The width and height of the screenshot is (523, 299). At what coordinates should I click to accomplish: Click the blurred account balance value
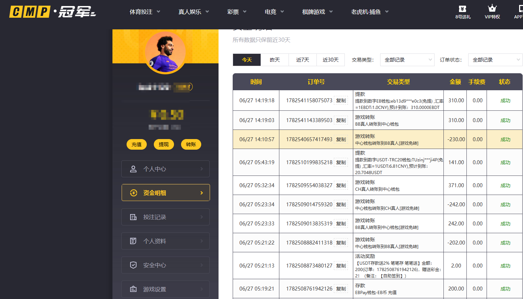point(167,115)
